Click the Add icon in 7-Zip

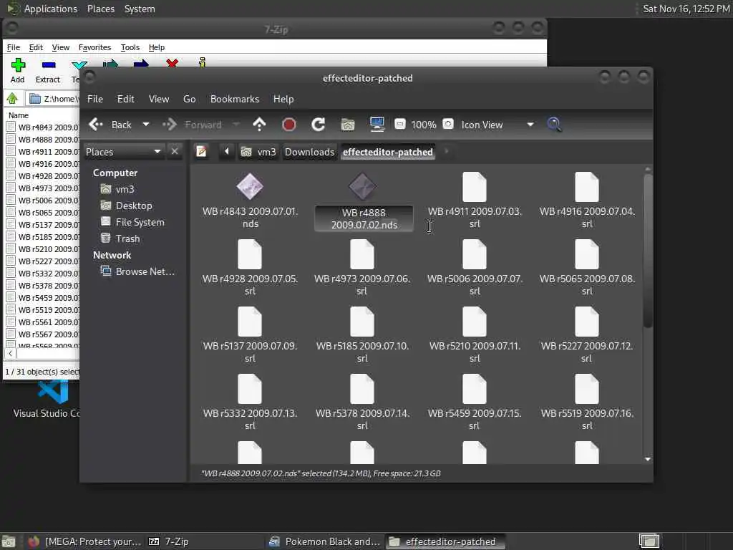click(18, 65)
